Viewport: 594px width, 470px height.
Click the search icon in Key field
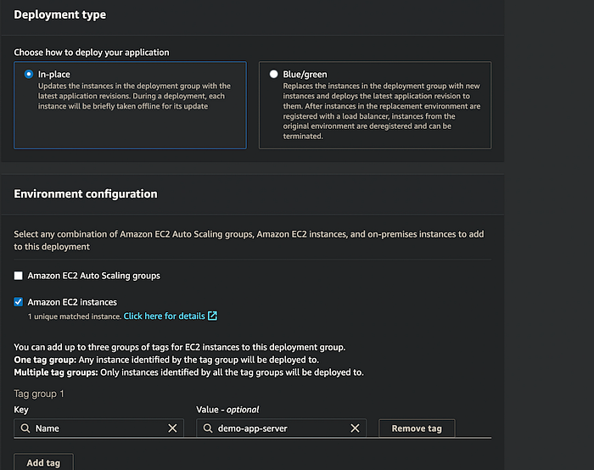point(25,428)
